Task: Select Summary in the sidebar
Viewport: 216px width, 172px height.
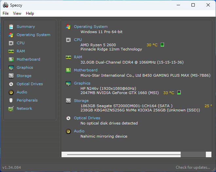Action: coord(26,27)
